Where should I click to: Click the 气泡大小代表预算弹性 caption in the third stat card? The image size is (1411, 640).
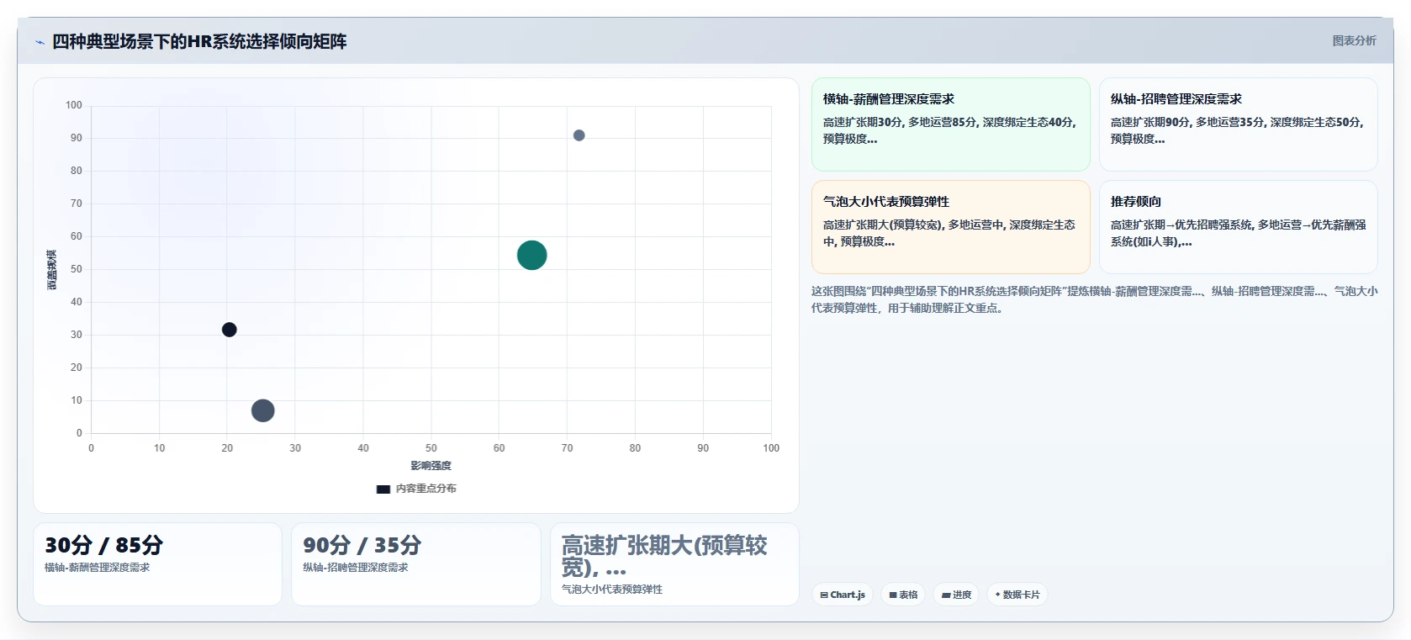coord(612,590)
